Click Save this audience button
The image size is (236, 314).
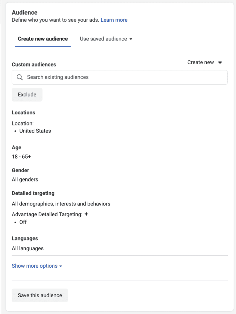tap(40, 295)
